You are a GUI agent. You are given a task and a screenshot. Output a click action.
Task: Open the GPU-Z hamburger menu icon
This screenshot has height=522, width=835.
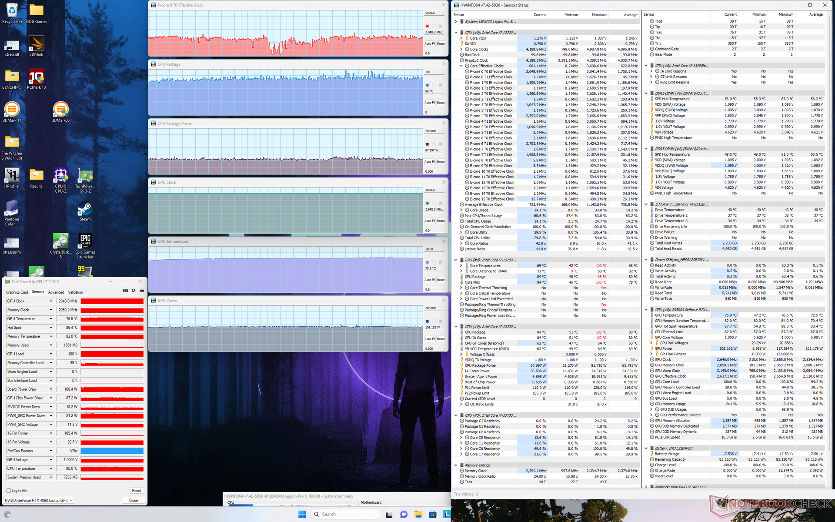141,291
